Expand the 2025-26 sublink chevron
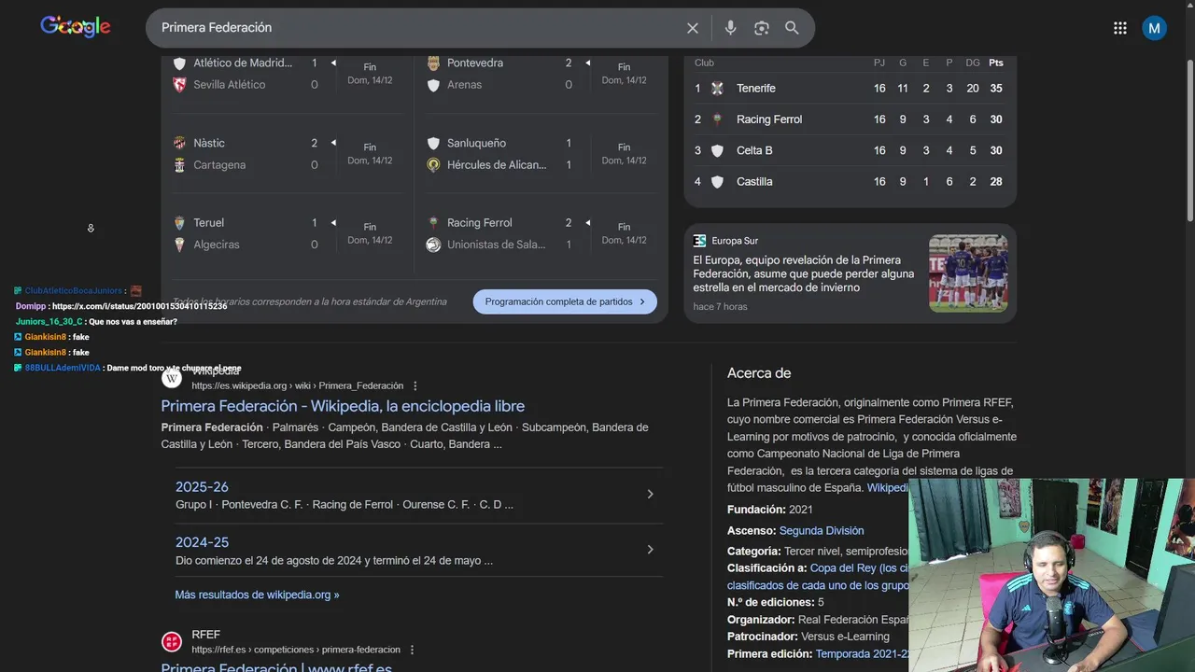Viewport: 1195px width, 672px height. click(x=651, y=494)
